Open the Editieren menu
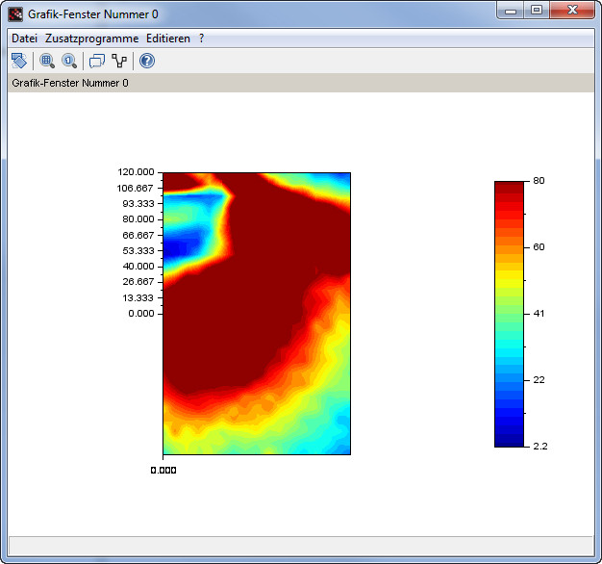Image resolution: width=602 pixels, height=564 pixels. [168, 38]
